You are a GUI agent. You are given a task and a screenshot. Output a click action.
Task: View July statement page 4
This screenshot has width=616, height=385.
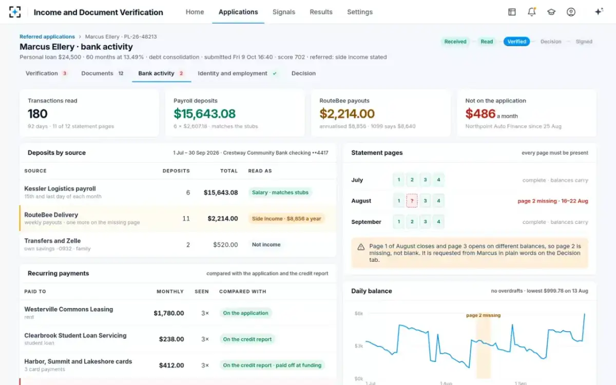point(438,180)
